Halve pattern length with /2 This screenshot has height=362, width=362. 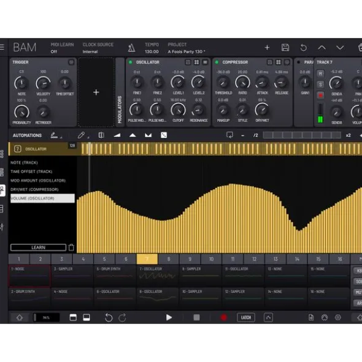point(255,135)
